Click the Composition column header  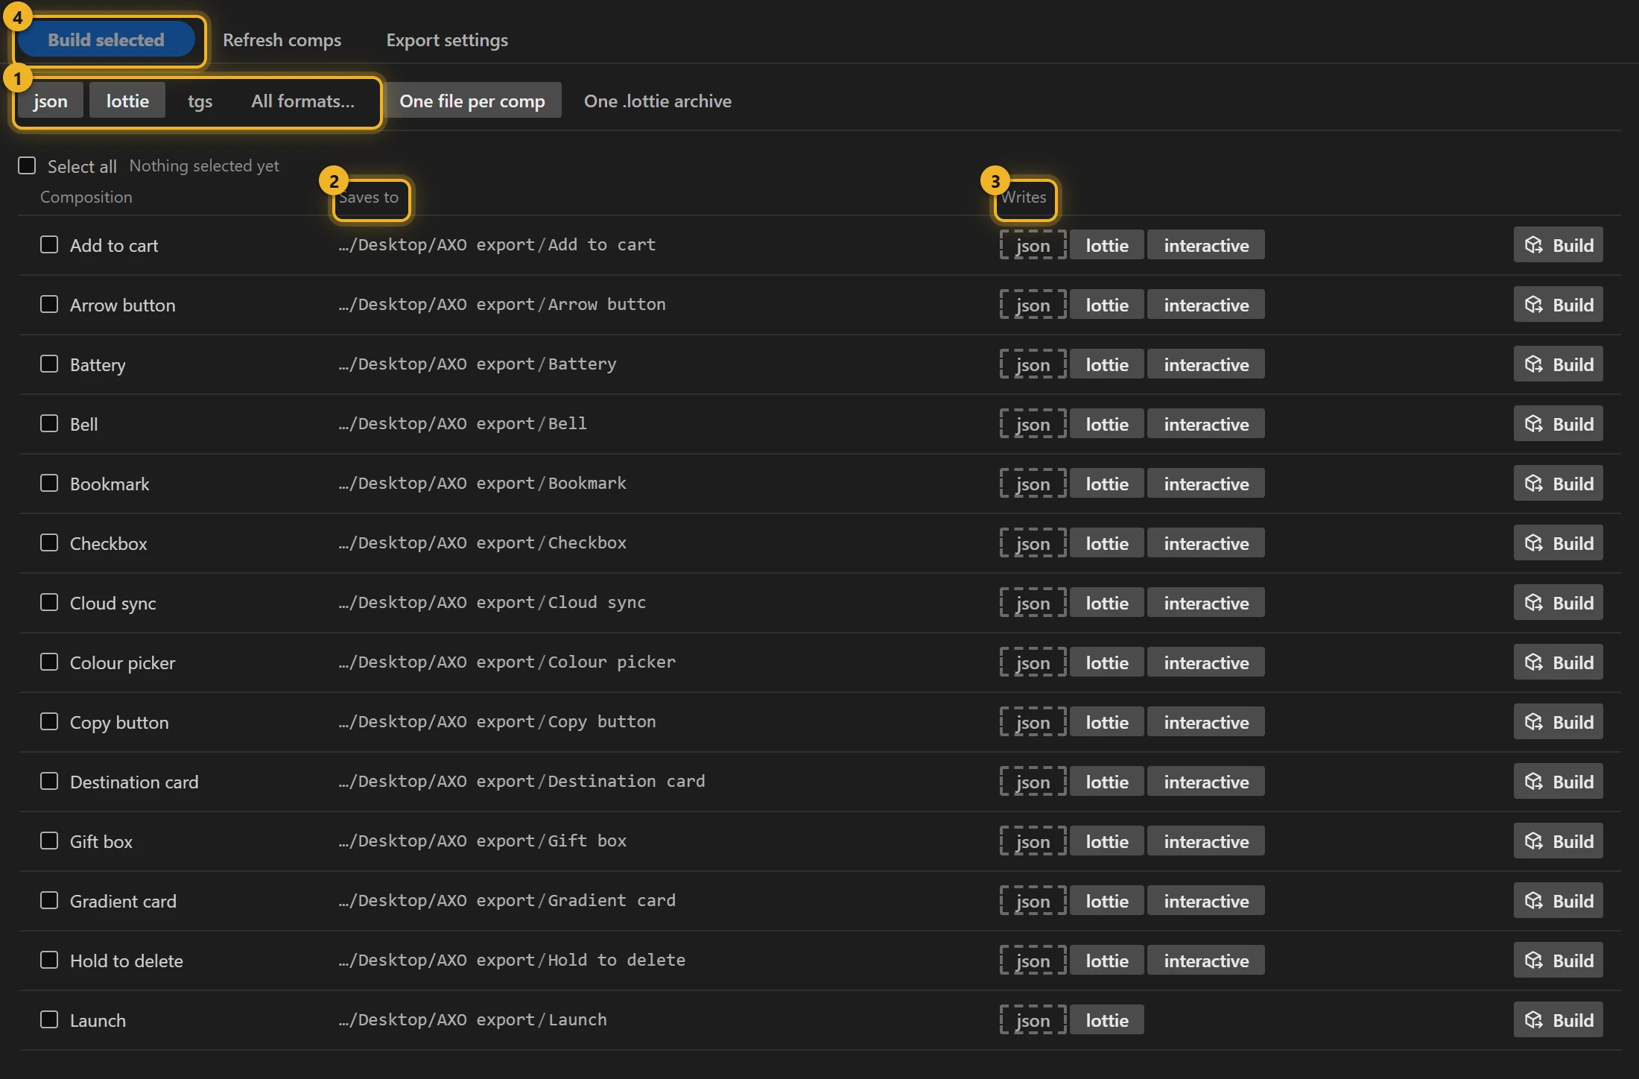pos(86,197)
